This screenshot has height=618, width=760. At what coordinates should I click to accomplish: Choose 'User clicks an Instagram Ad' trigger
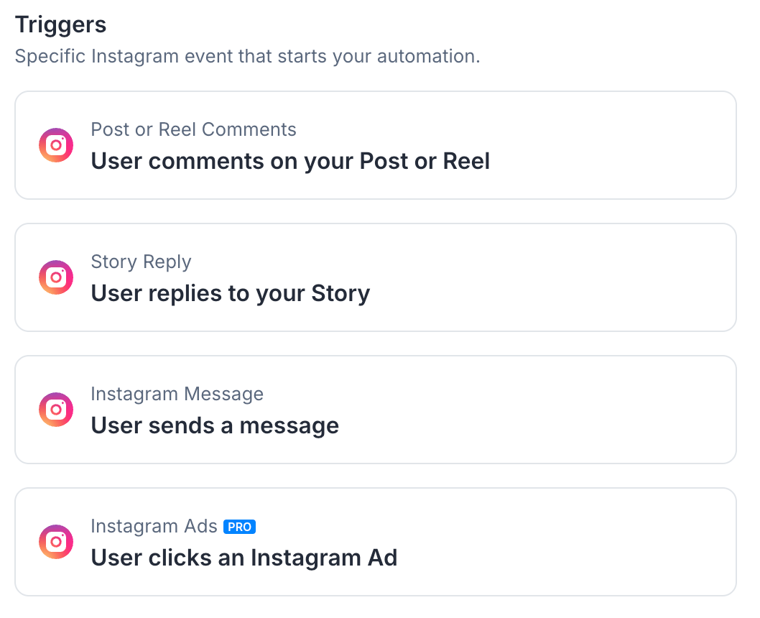pos(244,558)
